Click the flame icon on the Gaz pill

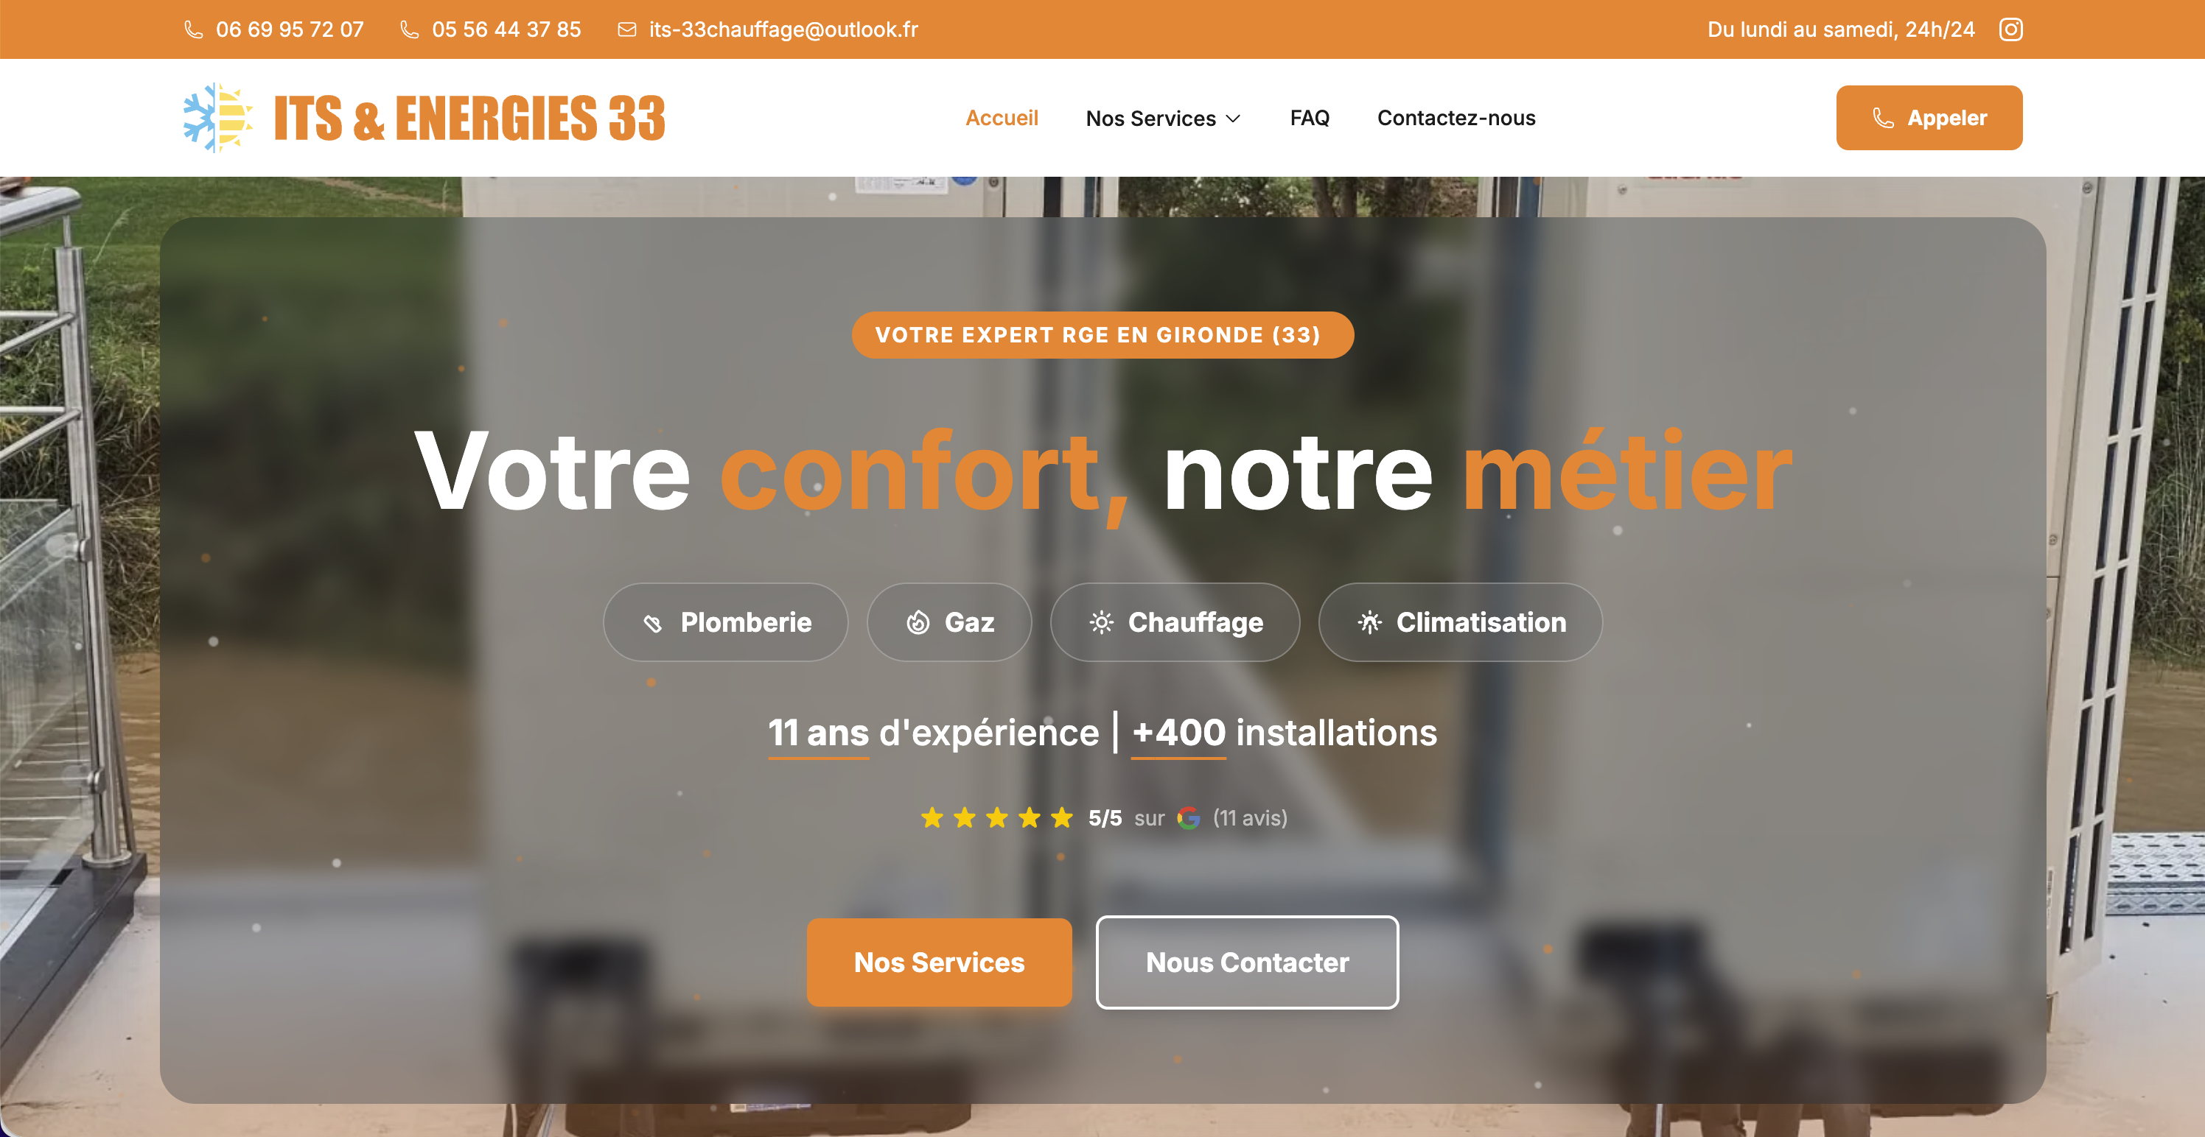point(918,622)
